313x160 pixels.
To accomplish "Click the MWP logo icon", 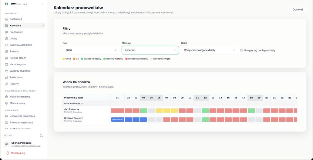I will 6,4.
